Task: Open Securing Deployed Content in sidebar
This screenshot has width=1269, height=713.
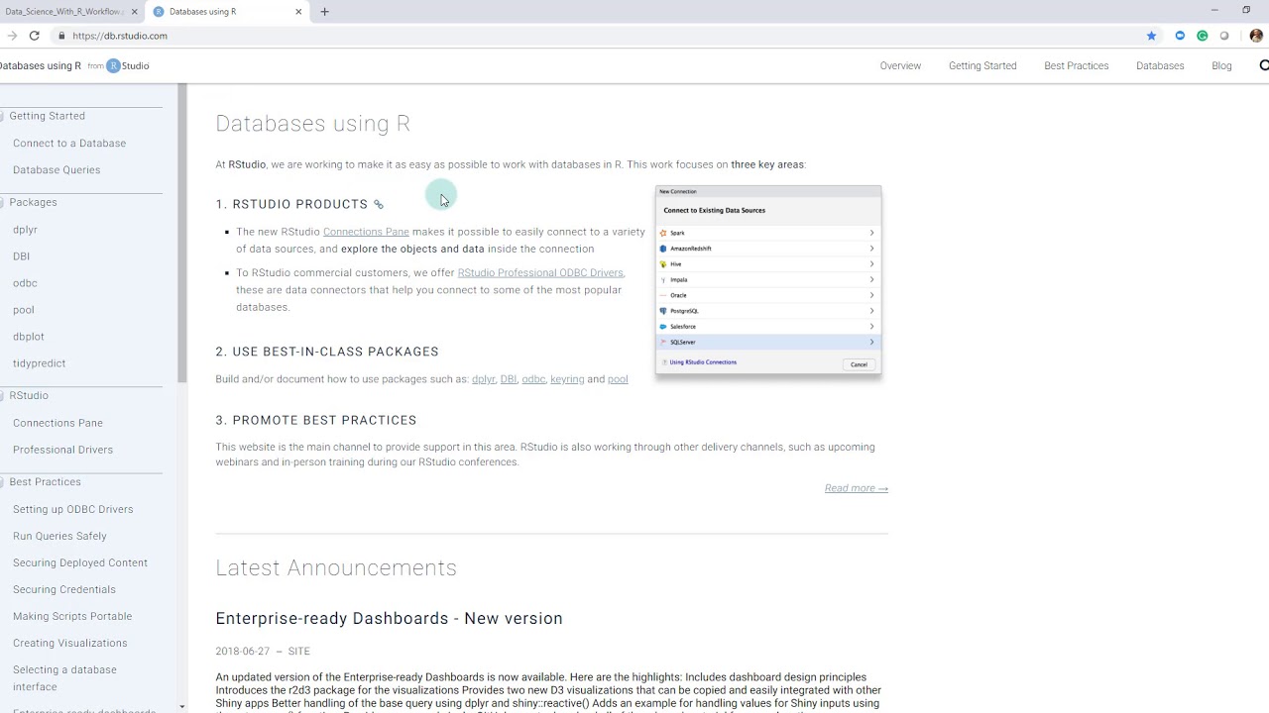Action: pyautogui.click(x=80, y=562)
